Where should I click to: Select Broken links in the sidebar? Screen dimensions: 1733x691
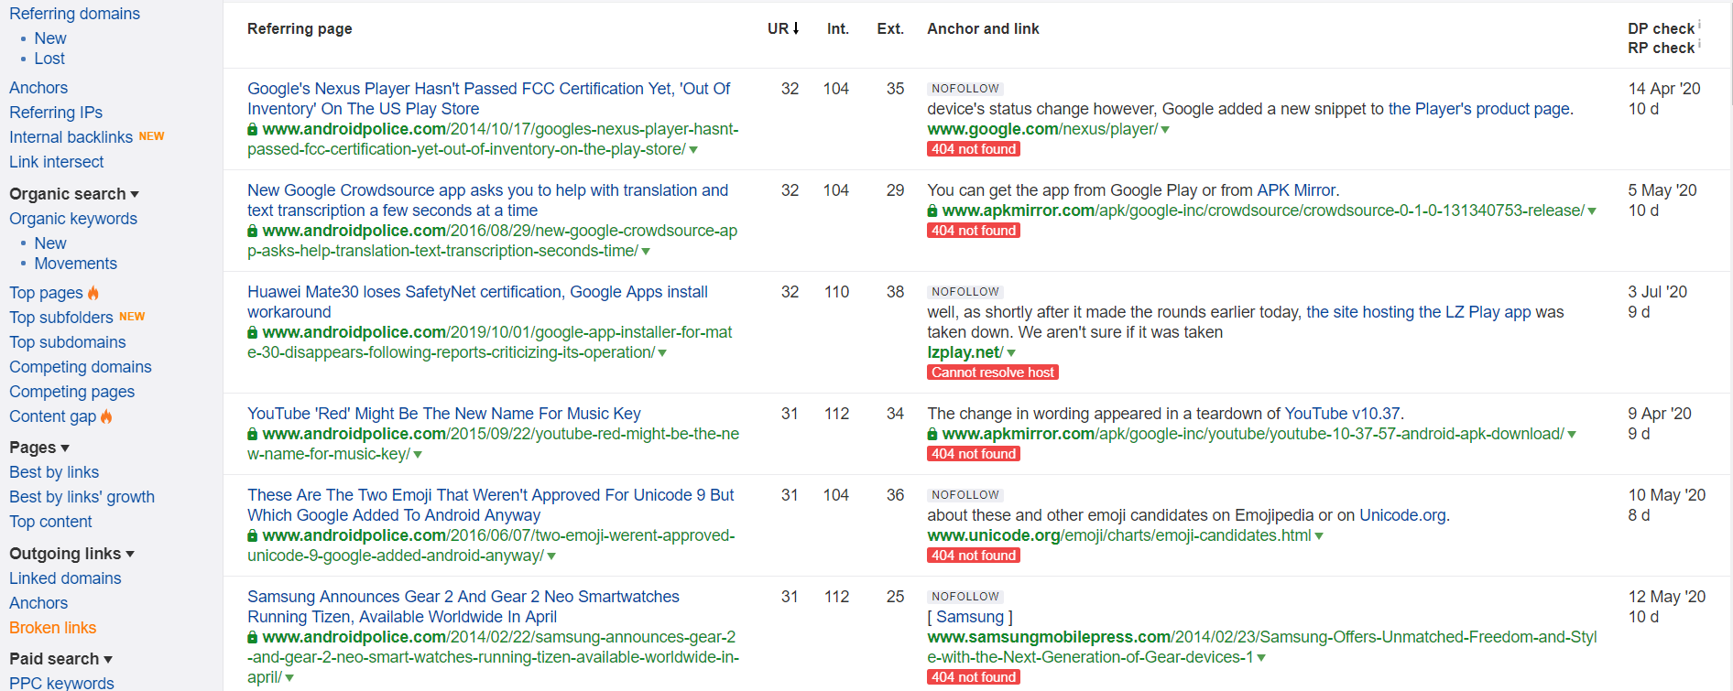(52, 628)
